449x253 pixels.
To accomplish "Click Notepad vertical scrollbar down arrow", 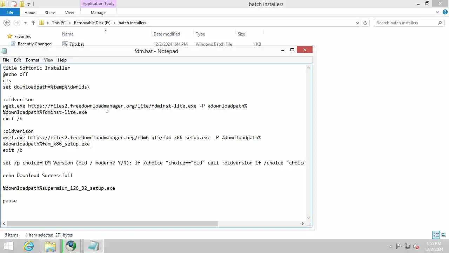I will click(x=309, y=218).
